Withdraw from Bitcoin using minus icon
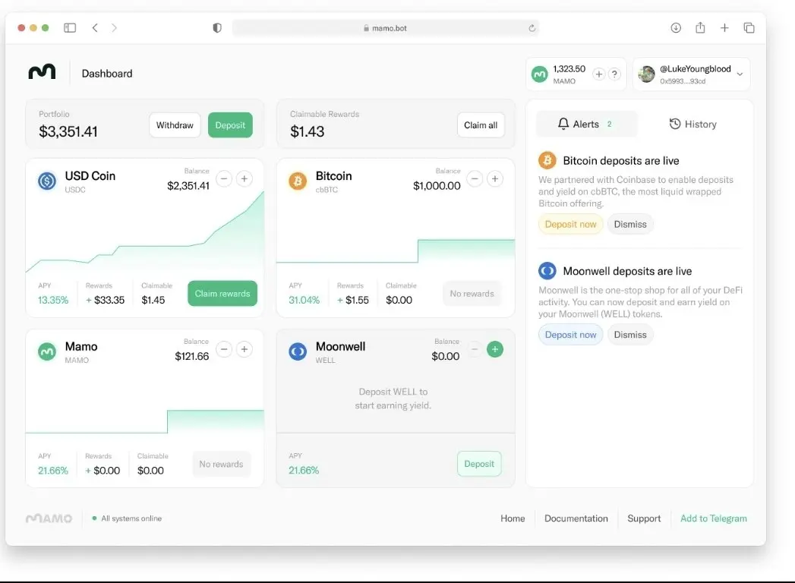Screen dimensions: 795x583 [x=475, y=178]
